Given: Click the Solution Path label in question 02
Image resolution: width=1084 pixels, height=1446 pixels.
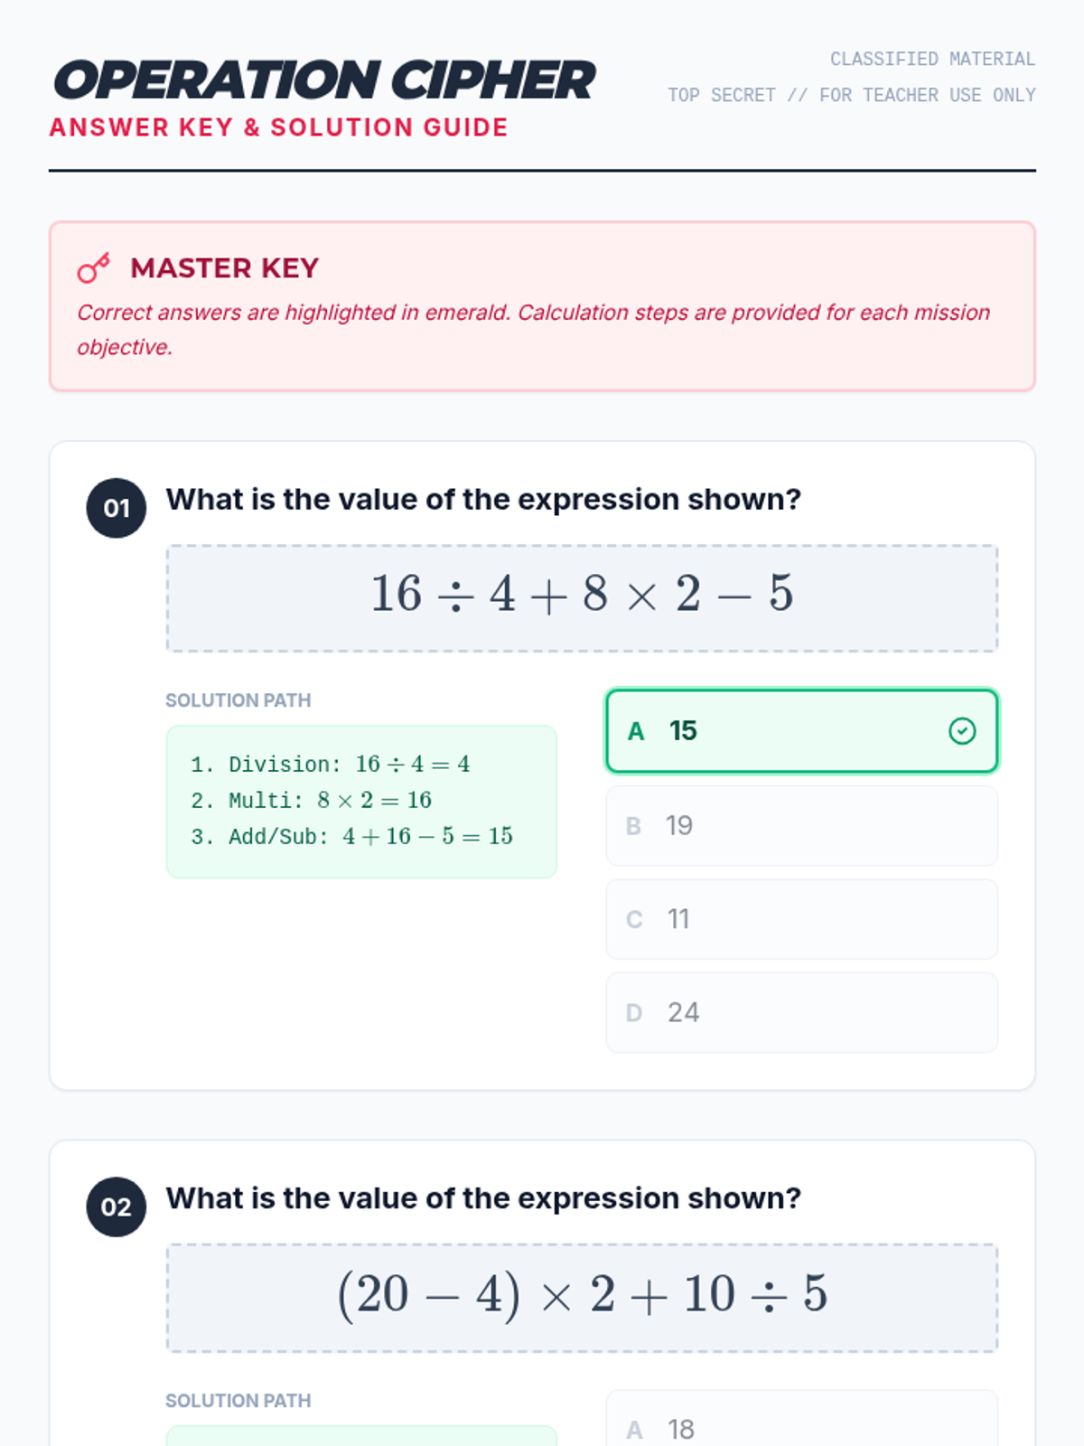Looking at the screenshot, I should pyautogui.click(x=238, y=1401).
